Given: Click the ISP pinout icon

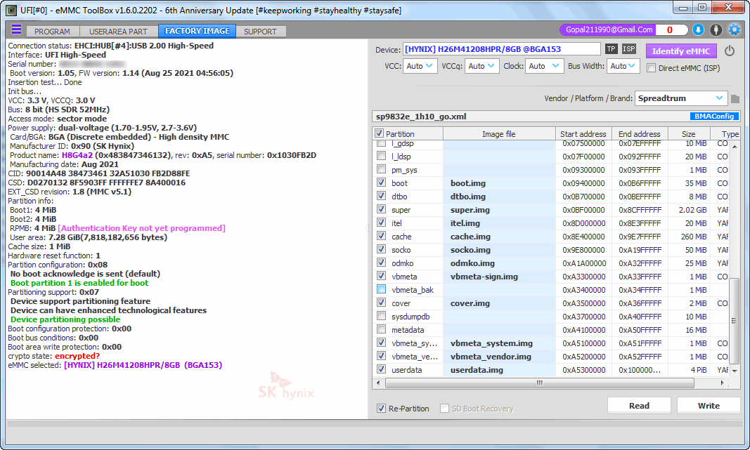Looking at the screenshot, I should pyautogui.click(x=628, y=48).
